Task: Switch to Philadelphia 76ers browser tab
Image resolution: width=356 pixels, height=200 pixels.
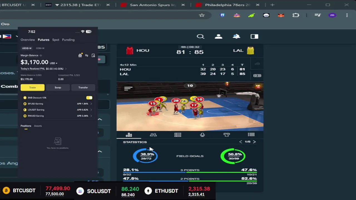Action: click(x=228, y=5)
